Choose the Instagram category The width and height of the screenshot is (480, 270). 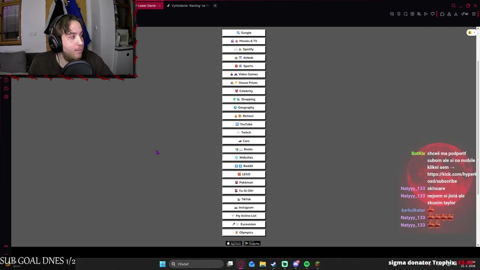[244, 207]
